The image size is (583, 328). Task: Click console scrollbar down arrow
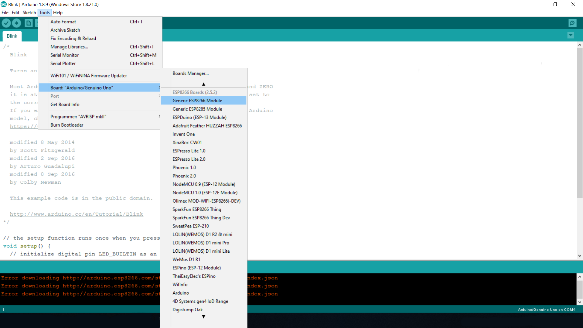580,302
